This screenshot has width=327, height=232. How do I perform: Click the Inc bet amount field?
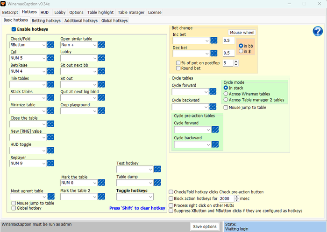(x=228, y=41)
